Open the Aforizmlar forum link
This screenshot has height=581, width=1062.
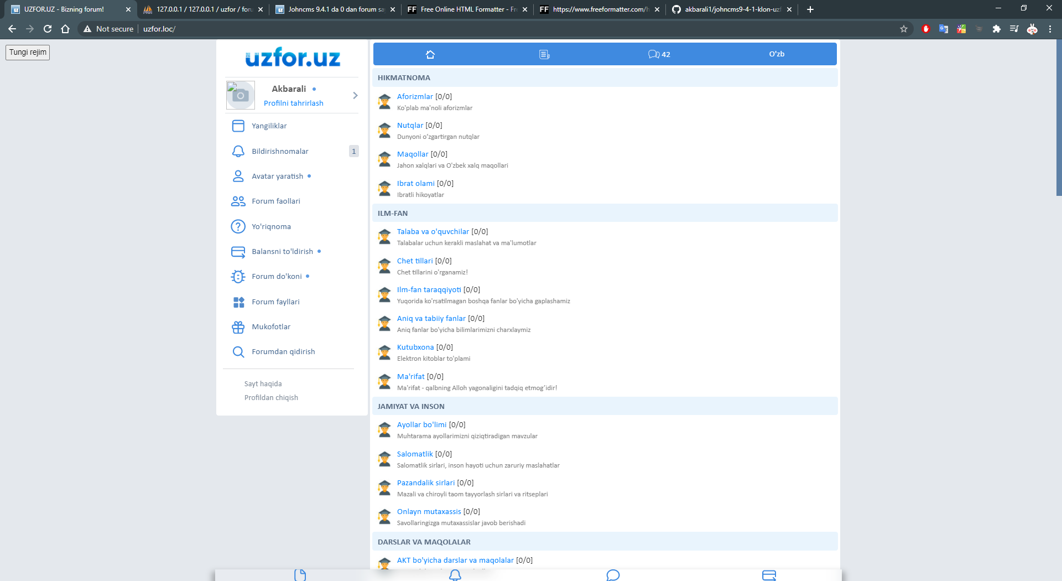click(x=415, y=96)
